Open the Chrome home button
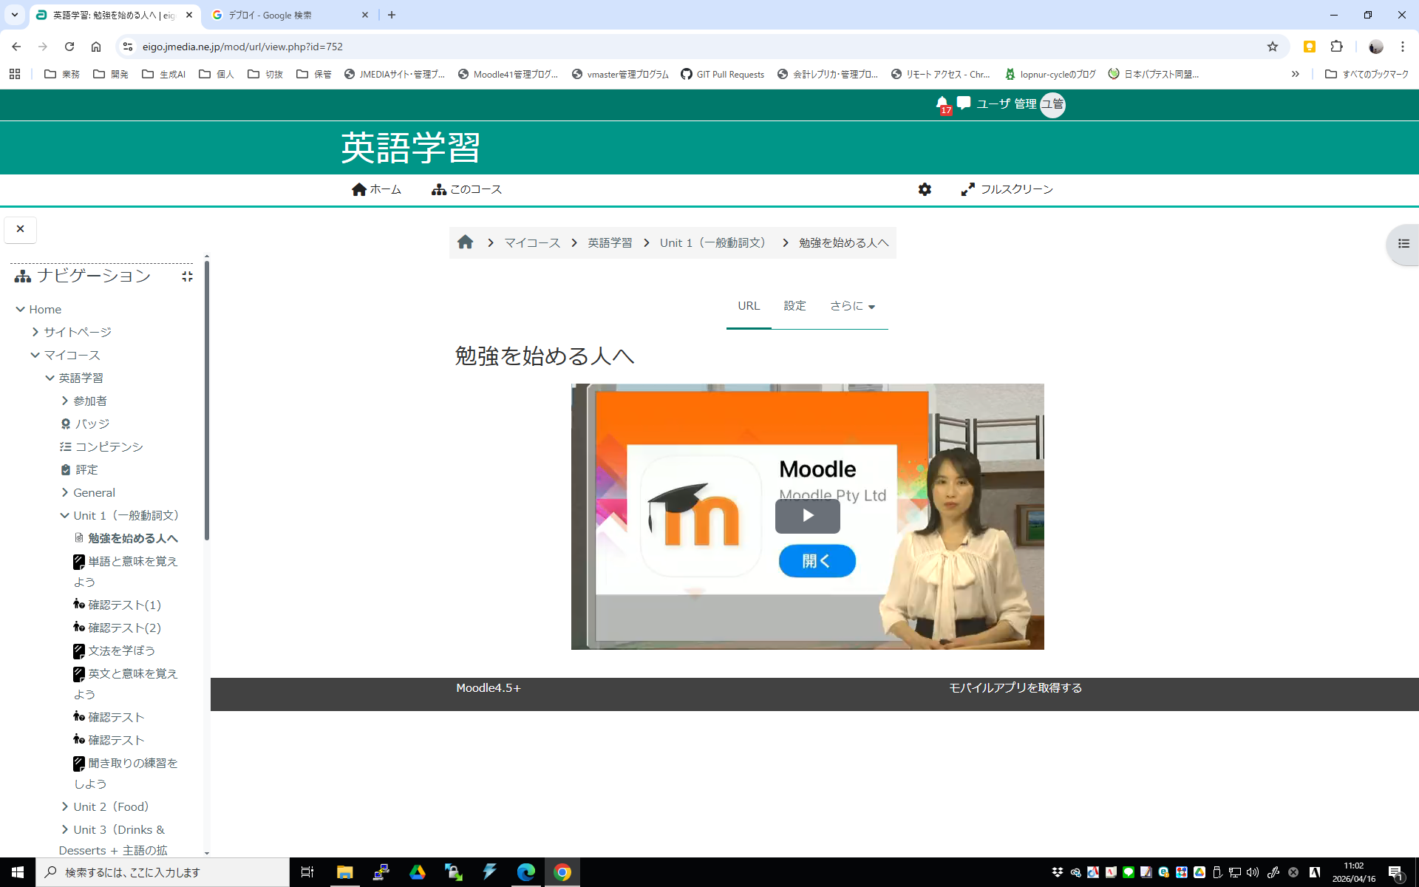Screen dimensions: 1419x887 tap(96, 47)
